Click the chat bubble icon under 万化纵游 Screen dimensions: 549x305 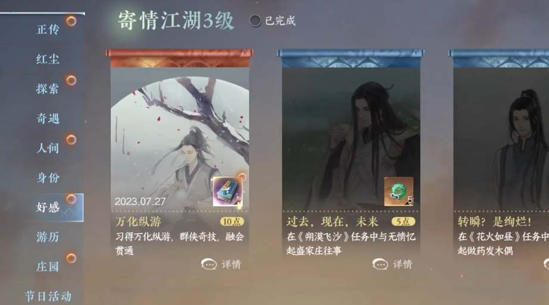(209, 264)
